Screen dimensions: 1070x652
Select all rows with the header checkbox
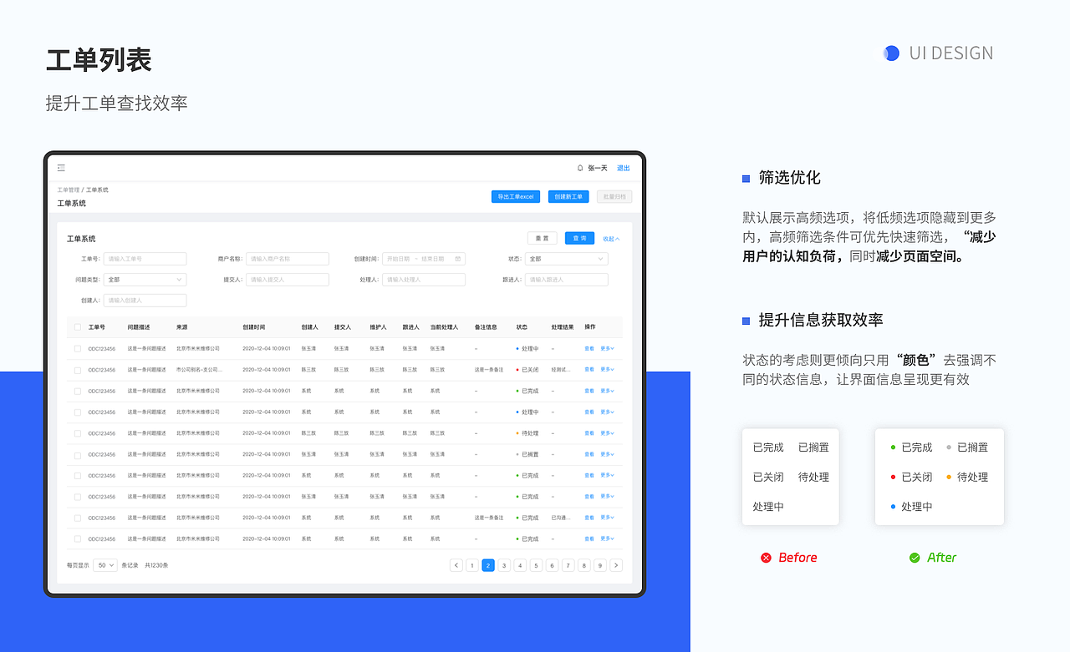(76, 327)
